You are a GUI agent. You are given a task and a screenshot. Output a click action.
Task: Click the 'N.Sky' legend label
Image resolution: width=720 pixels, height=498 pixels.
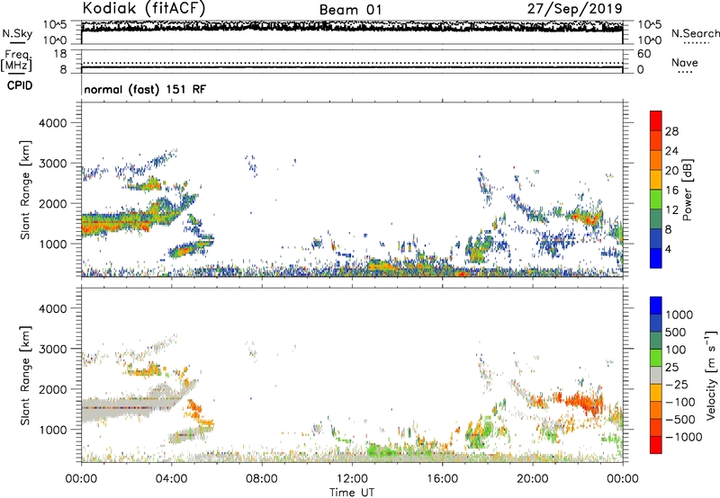pos(17,33)
